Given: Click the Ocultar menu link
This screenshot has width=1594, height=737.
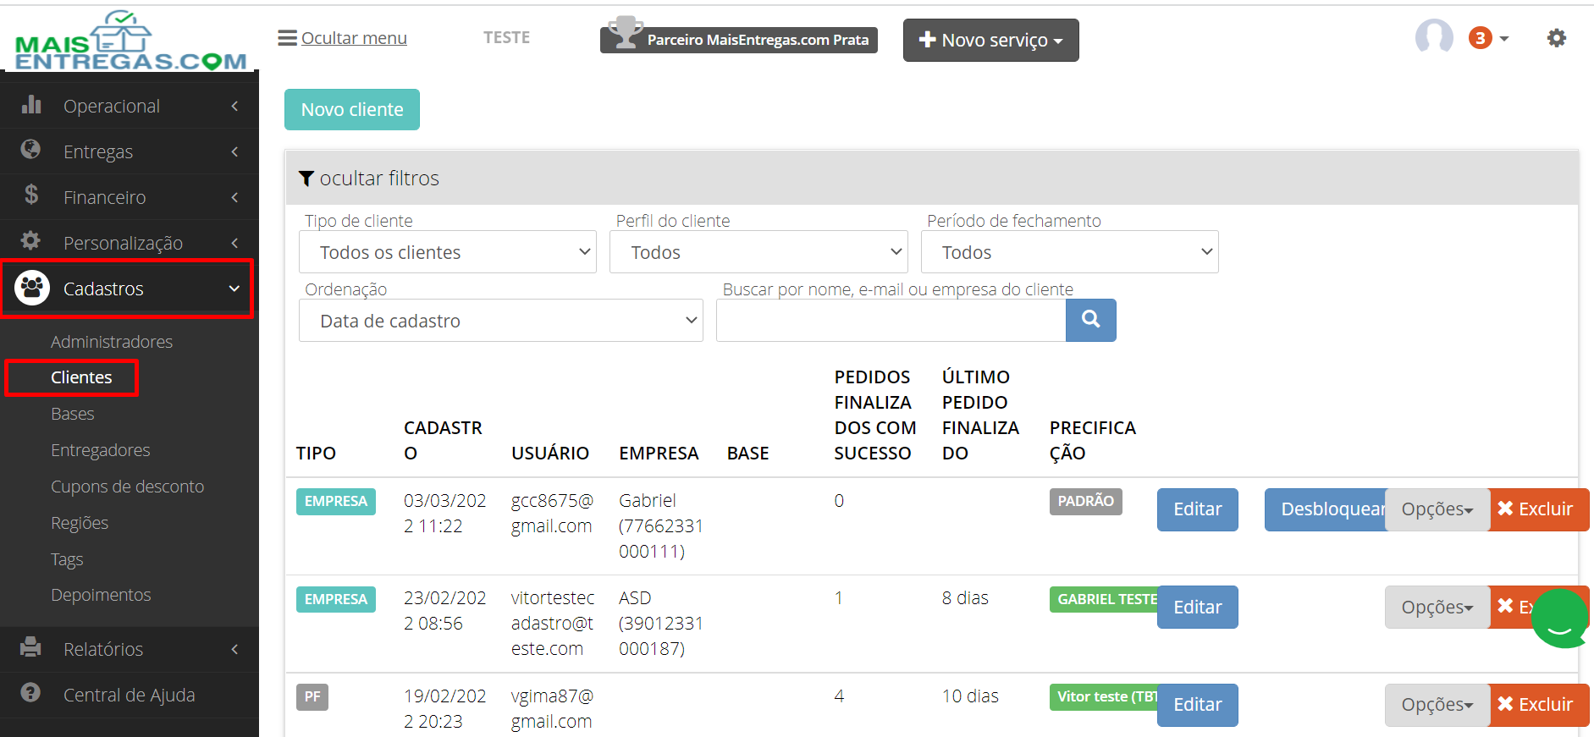Looking at the screenshot, I should coord(354,38).
